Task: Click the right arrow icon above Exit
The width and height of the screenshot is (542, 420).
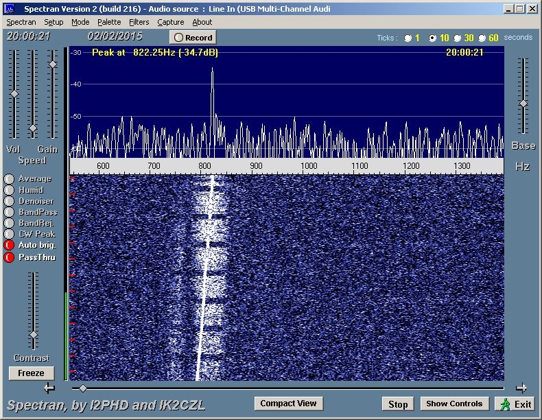Action: (521, 388)
